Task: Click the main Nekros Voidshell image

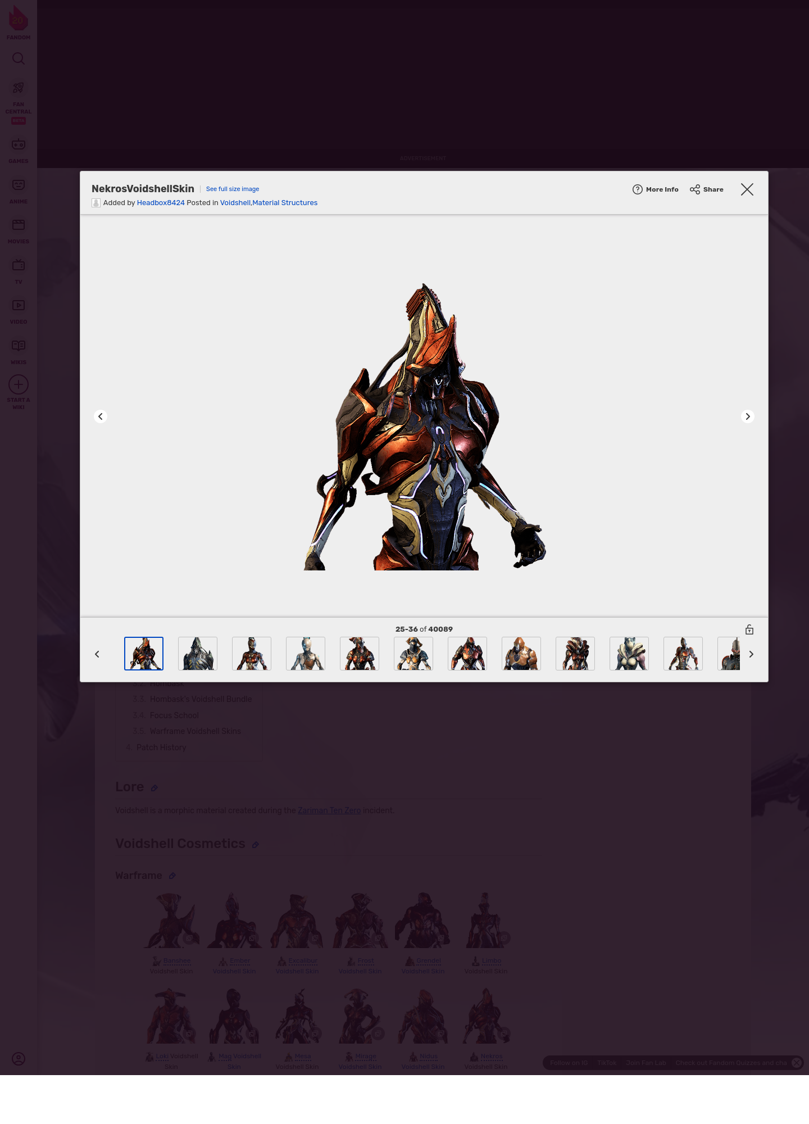Action: pos(424,427)
